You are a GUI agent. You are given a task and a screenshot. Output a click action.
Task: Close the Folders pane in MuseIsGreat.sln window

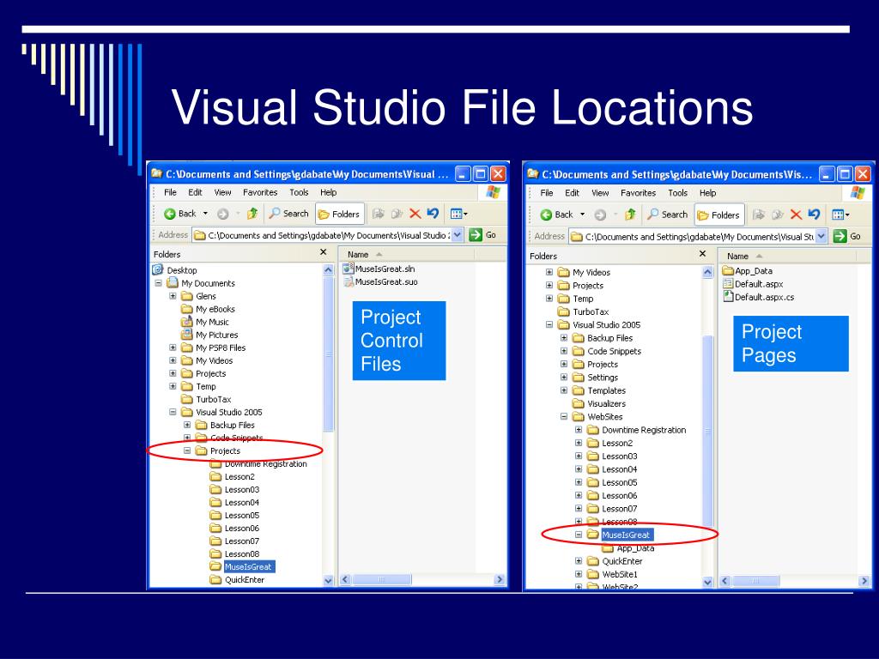click(x=323, y=253)
